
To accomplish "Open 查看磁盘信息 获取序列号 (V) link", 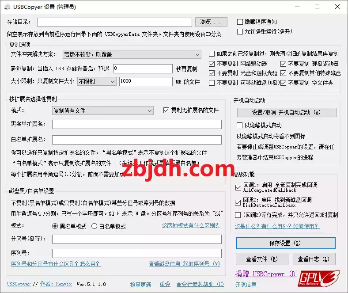I will click(184, 264).
